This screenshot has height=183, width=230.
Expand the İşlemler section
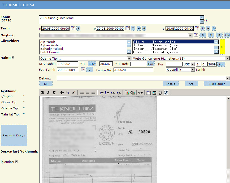(x=16, y=162)
